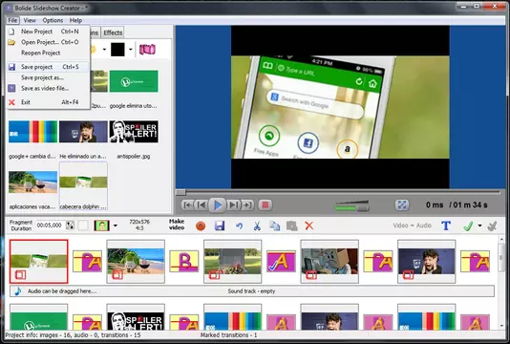Click the green checkmark icon
The height and width of the screenshot is (344, 510).
(468, 226)
